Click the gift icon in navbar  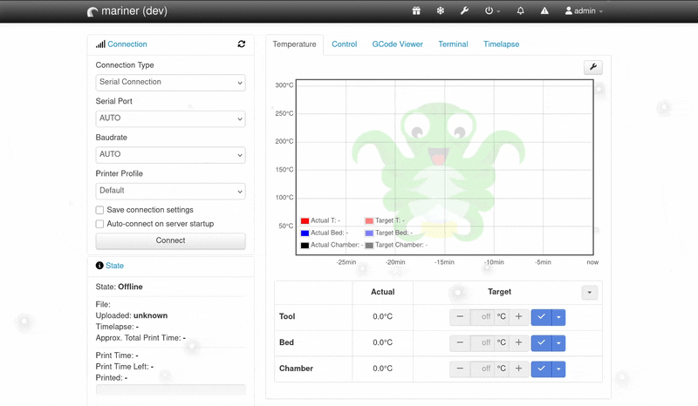tap(416, 11)
